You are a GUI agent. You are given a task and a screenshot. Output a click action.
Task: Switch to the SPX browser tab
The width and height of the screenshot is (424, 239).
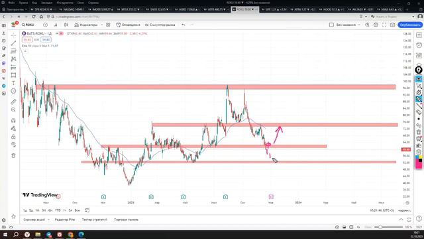coord(42,9)
